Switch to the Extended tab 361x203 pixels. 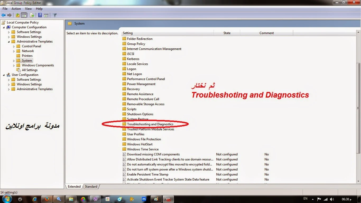point(74,187)
